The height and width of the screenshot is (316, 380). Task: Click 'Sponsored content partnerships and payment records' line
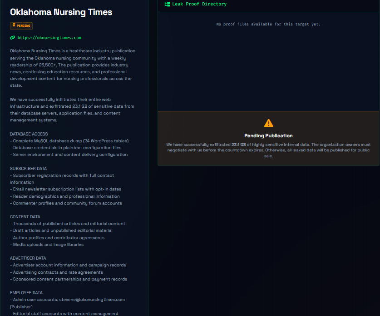(x=69, y=279)
